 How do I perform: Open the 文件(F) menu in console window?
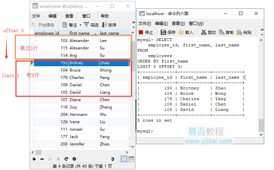click(145, 24)
